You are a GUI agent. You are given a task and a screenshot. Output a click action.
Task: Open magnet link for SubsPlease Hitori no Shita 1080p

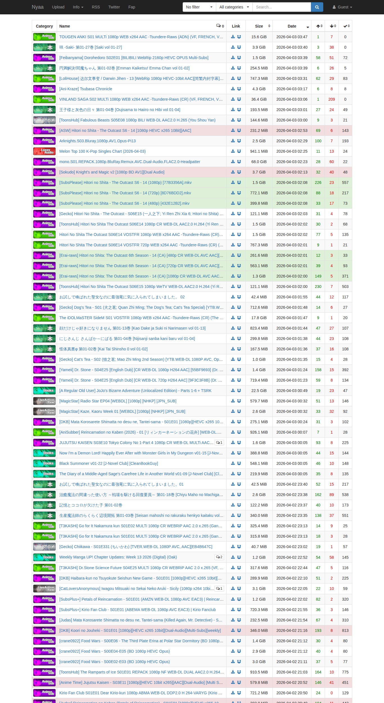(239, 182)
